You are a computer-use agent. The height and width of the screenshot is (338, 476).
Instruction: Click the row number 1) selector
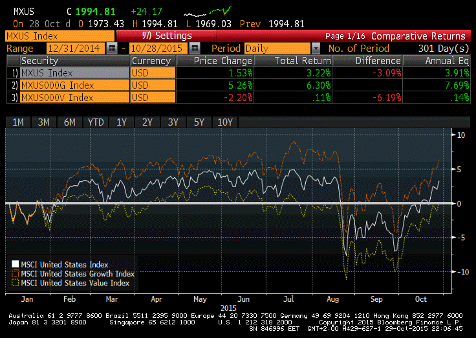[15, 73]
